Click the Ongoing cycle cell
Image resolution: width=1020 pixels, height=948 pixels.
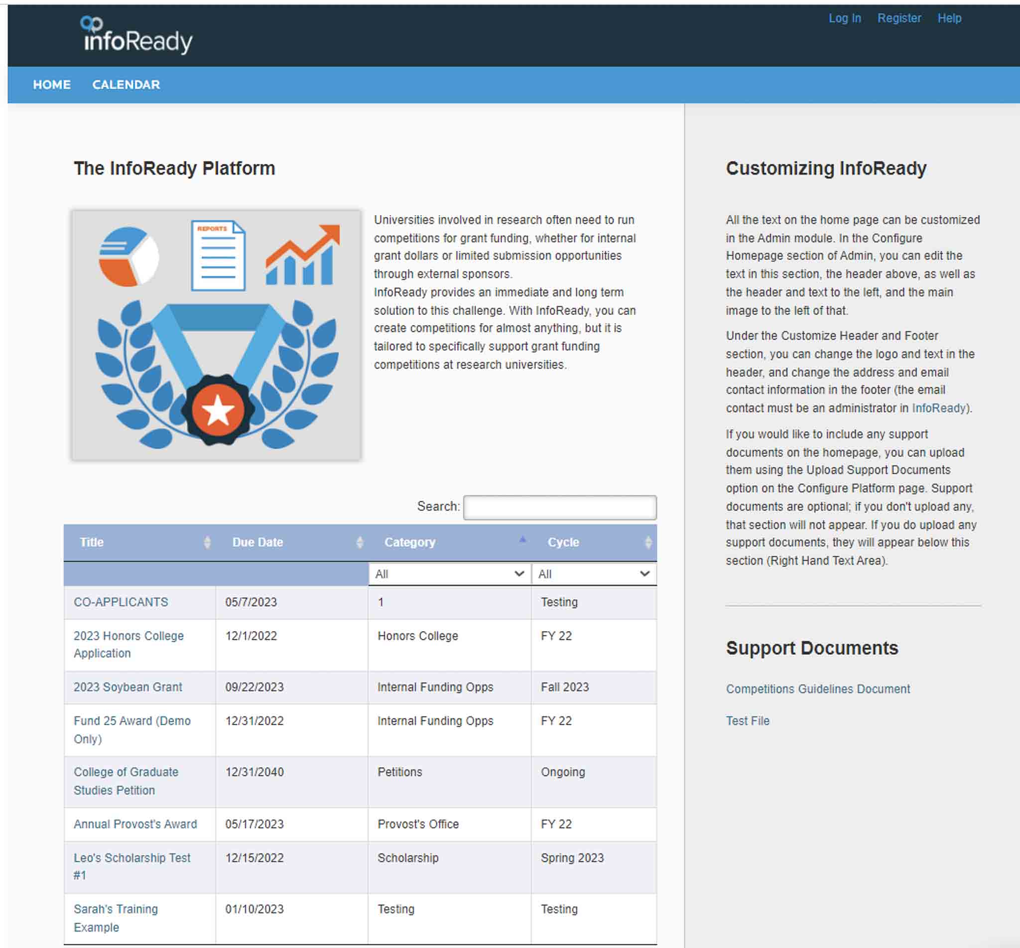(594, 781)
